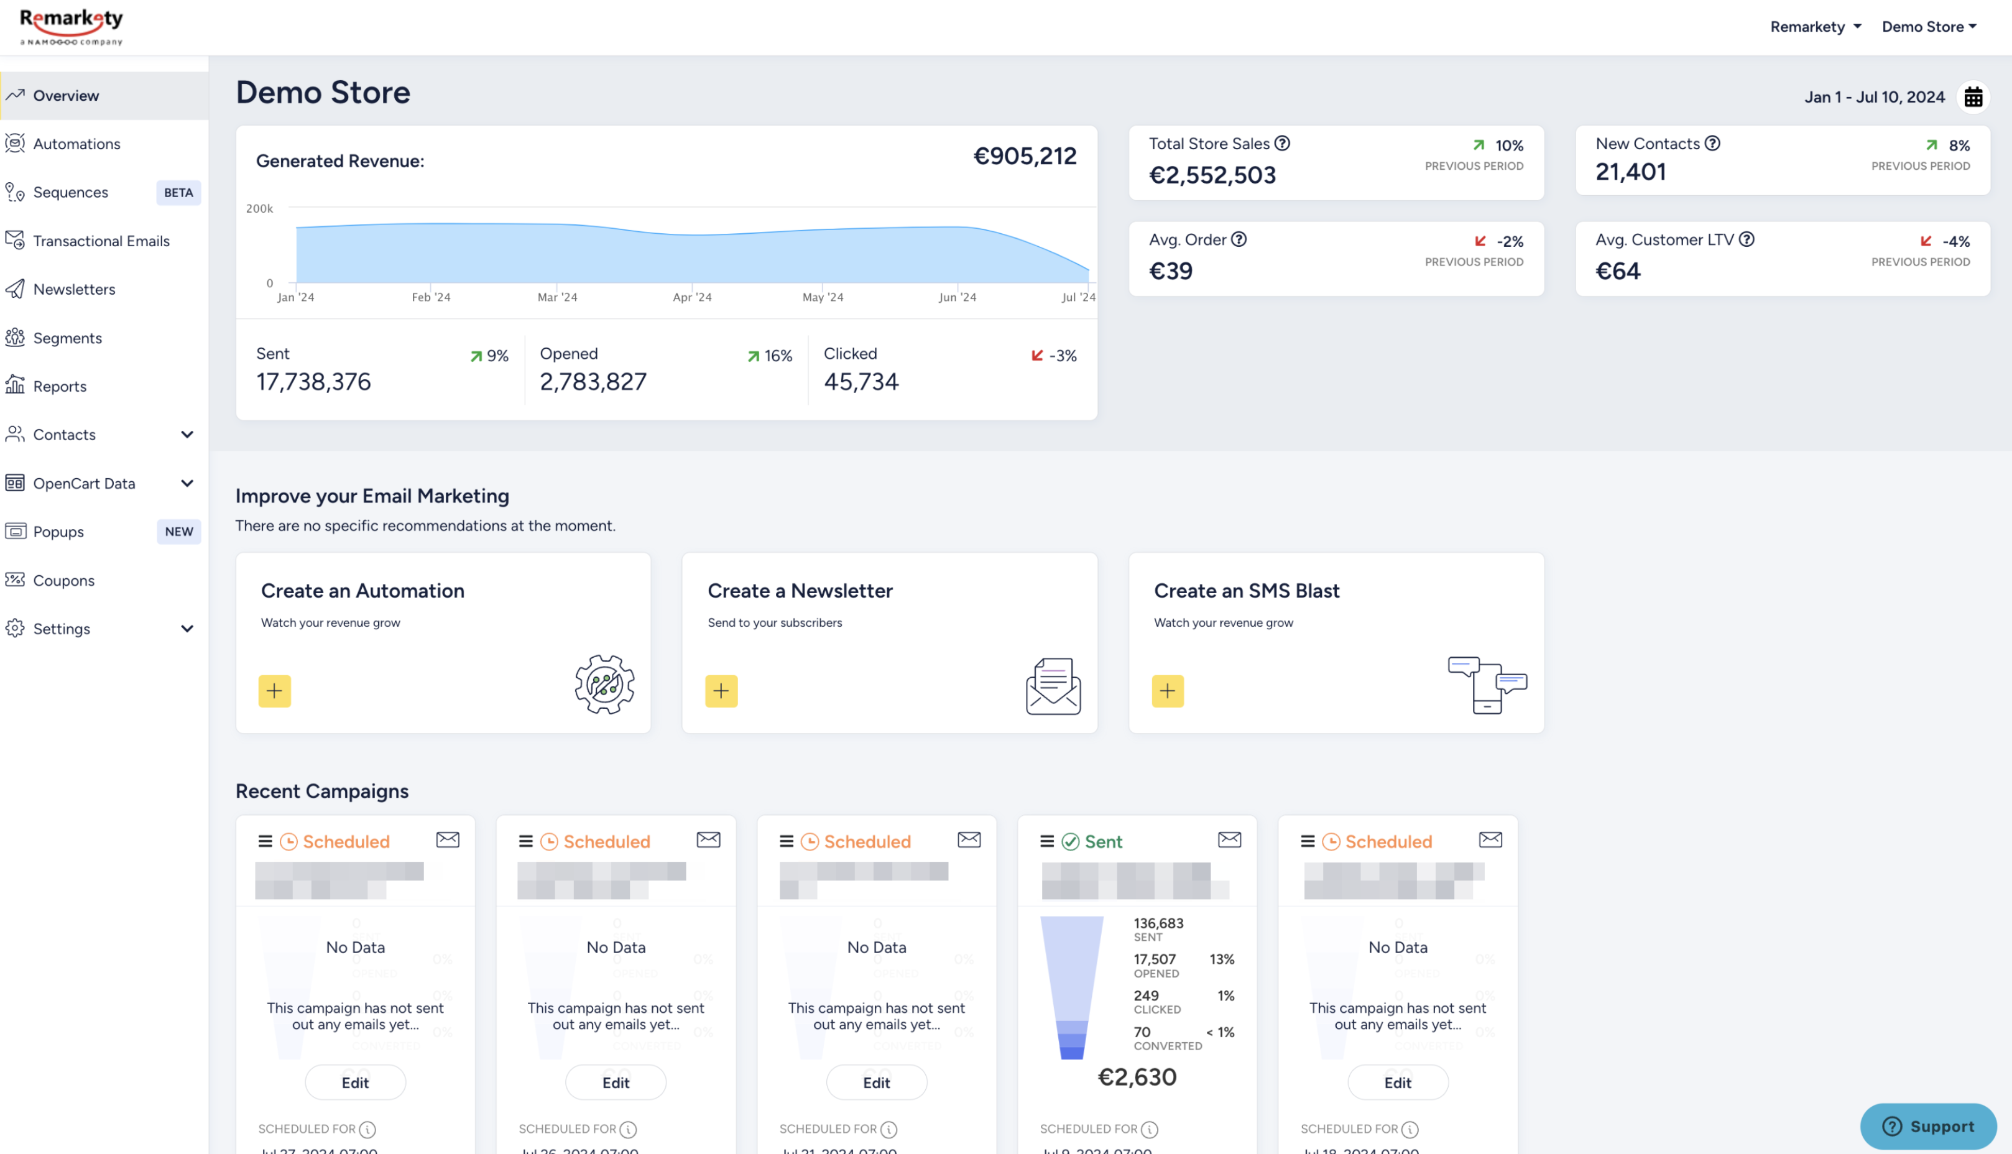Screen dimensions: 2012x1154
Task: Click the info icon beside SCHEDULED FOR on Sent campaign
Action: [1150, 1129]
